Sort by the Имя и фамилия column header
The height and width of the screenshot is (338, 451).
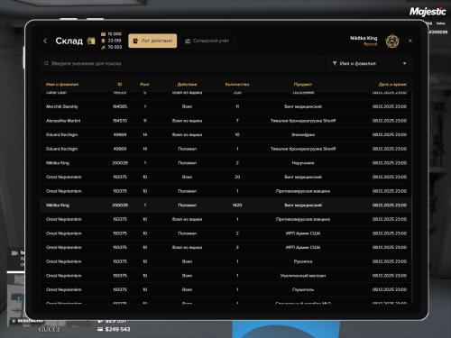click(x=62, y=85)
